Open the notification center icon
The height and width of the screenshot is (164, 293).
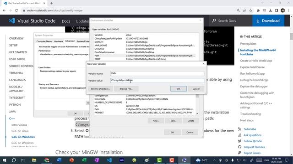(x=287, y=160)
